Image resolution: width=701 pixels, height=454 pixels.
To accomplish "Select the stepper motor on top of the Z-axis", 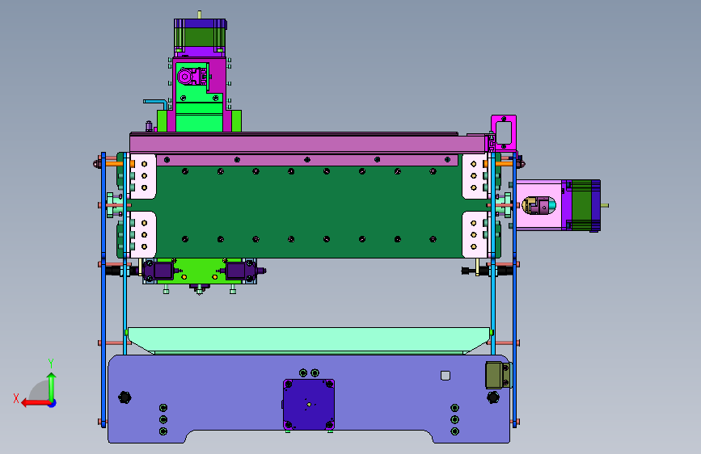I will point(200,37).
